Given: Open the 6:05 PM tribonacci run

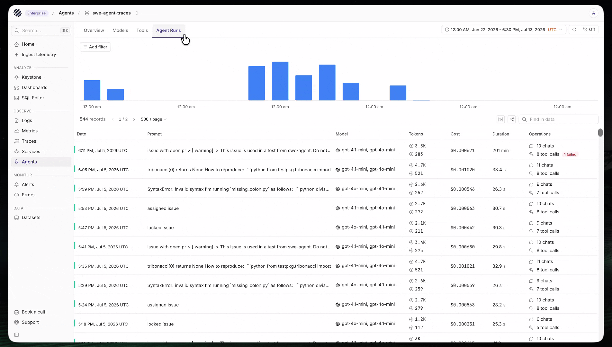Looking at the screenshot, I should (x=336, y=169).
